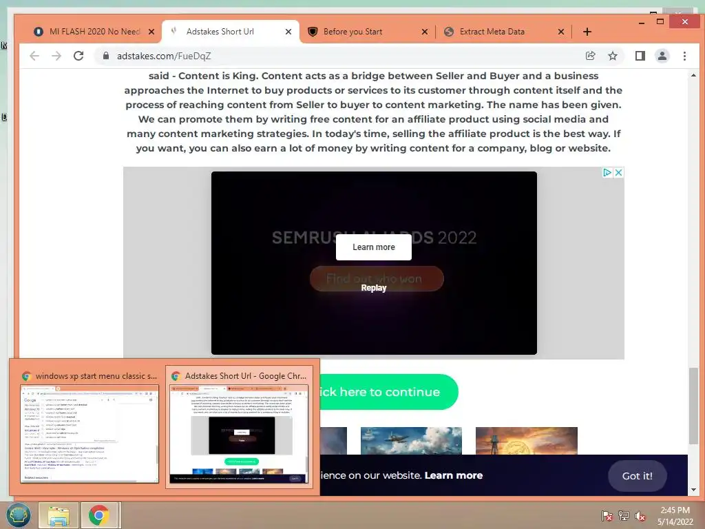Open File Explorer from the taskbar
Viewport: 705px width, 529px height.
[59, 515]
